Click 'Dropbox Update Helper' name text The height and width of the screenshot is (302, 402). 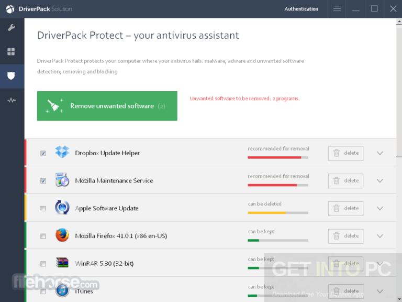coord(107,153)
